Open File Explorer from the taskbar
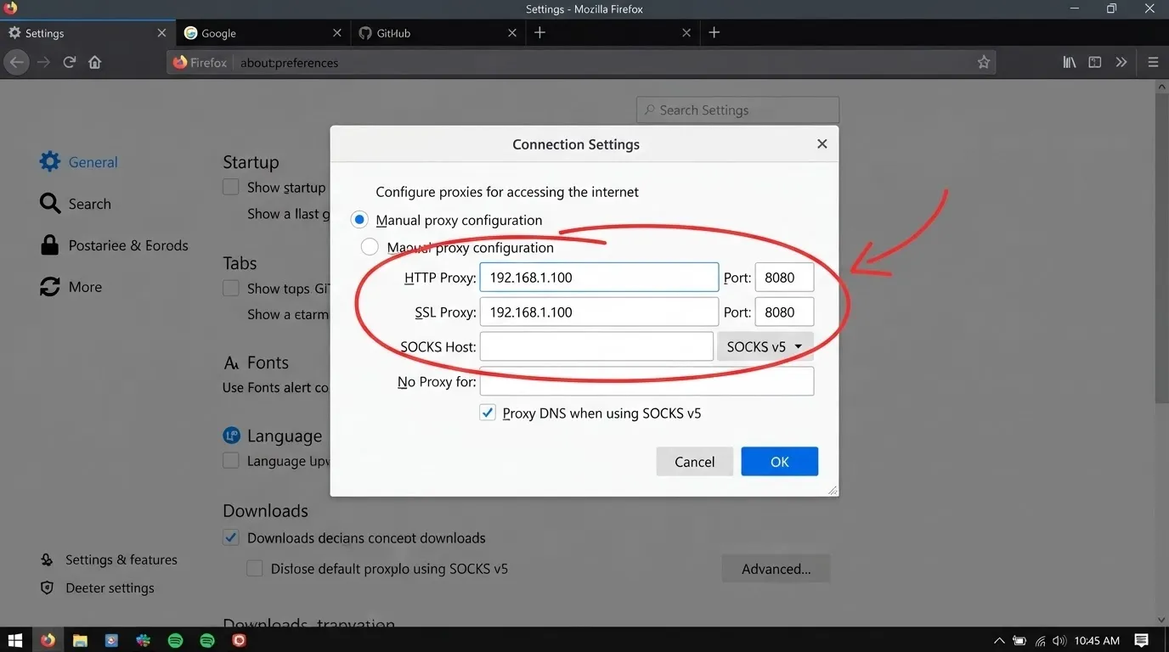1169x652 pixels. click(80, 640)
